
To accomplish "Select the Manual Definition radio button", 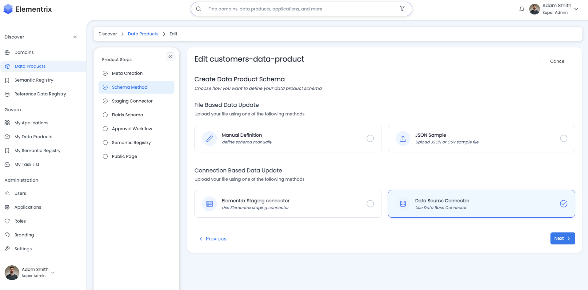I will click(x=370, y=139).
